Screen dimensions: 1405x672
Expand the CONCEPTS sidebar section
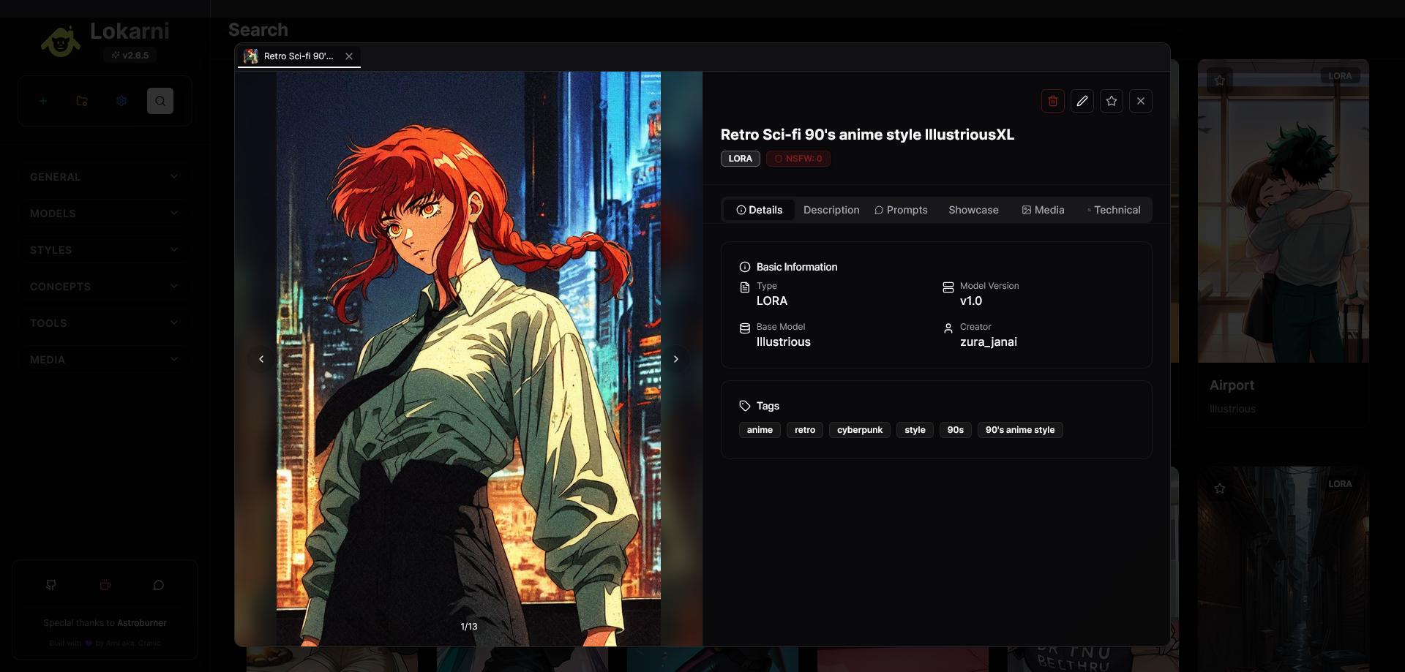tap(105, 287)
